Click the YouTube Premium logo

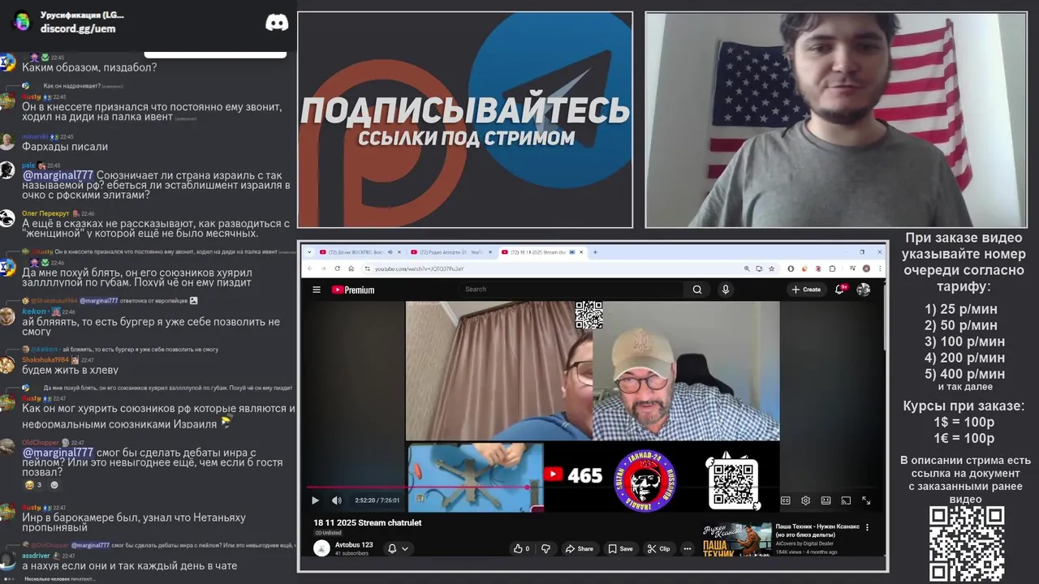pyautogui.click(x=353, y=290)
